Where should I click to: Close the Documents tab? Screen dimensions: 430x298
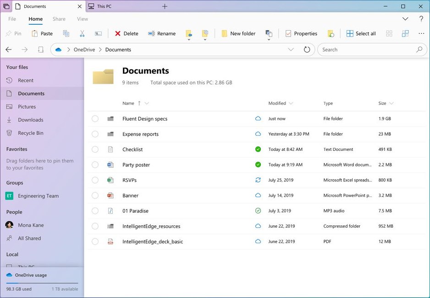pyautogui.click(x=79, y=6)
